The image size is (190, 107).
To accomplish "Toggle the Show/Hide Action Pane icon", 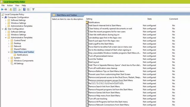I will pyautogui.click(x=28, y=9).
